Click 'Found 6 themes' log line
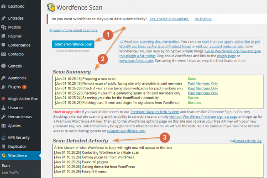The image size is (267, 178). 80,172
